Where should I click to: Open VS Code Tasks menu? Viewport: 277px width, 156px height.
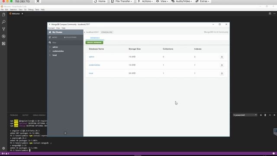pyautogui.click(x=37, y=10)
